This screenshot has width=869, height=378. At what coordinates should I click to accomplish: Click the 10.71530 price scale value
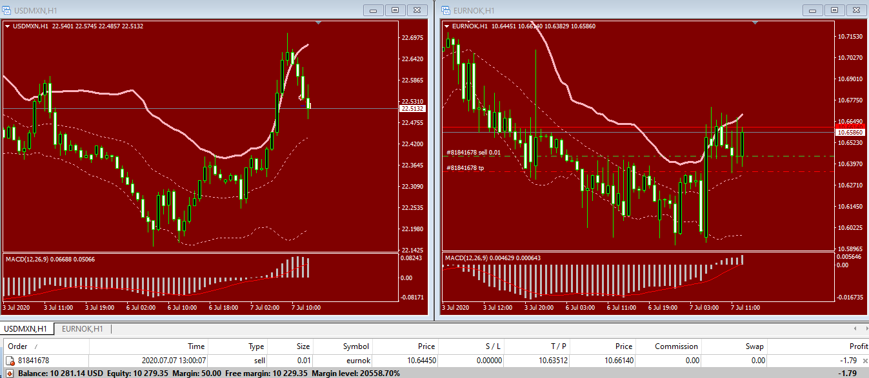click(850, 37)
